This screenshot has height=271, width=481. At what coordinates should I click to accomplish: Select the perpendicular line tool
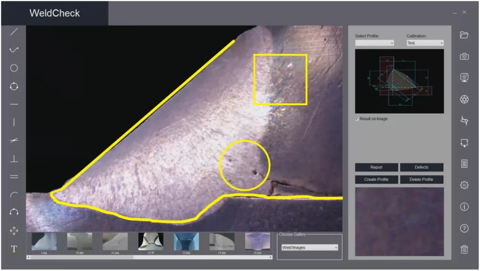tap(14, 158)
